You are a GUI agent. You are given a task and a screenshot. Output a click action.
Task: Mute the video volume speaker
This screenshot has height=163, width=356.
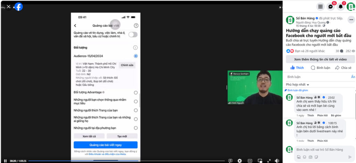277,161
